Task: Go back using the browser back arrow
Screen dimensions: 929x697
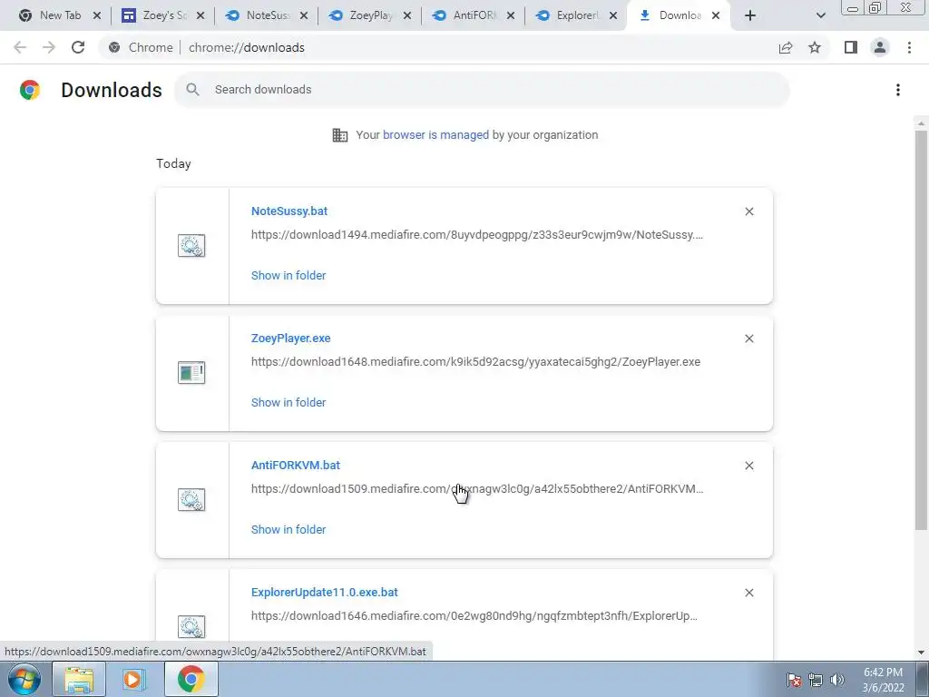Action: coord(20,47)
